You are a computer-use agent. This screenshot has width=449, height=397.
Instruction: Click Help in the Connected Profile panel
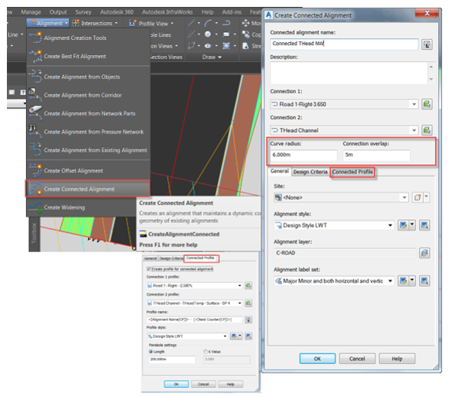[x=231, y=384]
